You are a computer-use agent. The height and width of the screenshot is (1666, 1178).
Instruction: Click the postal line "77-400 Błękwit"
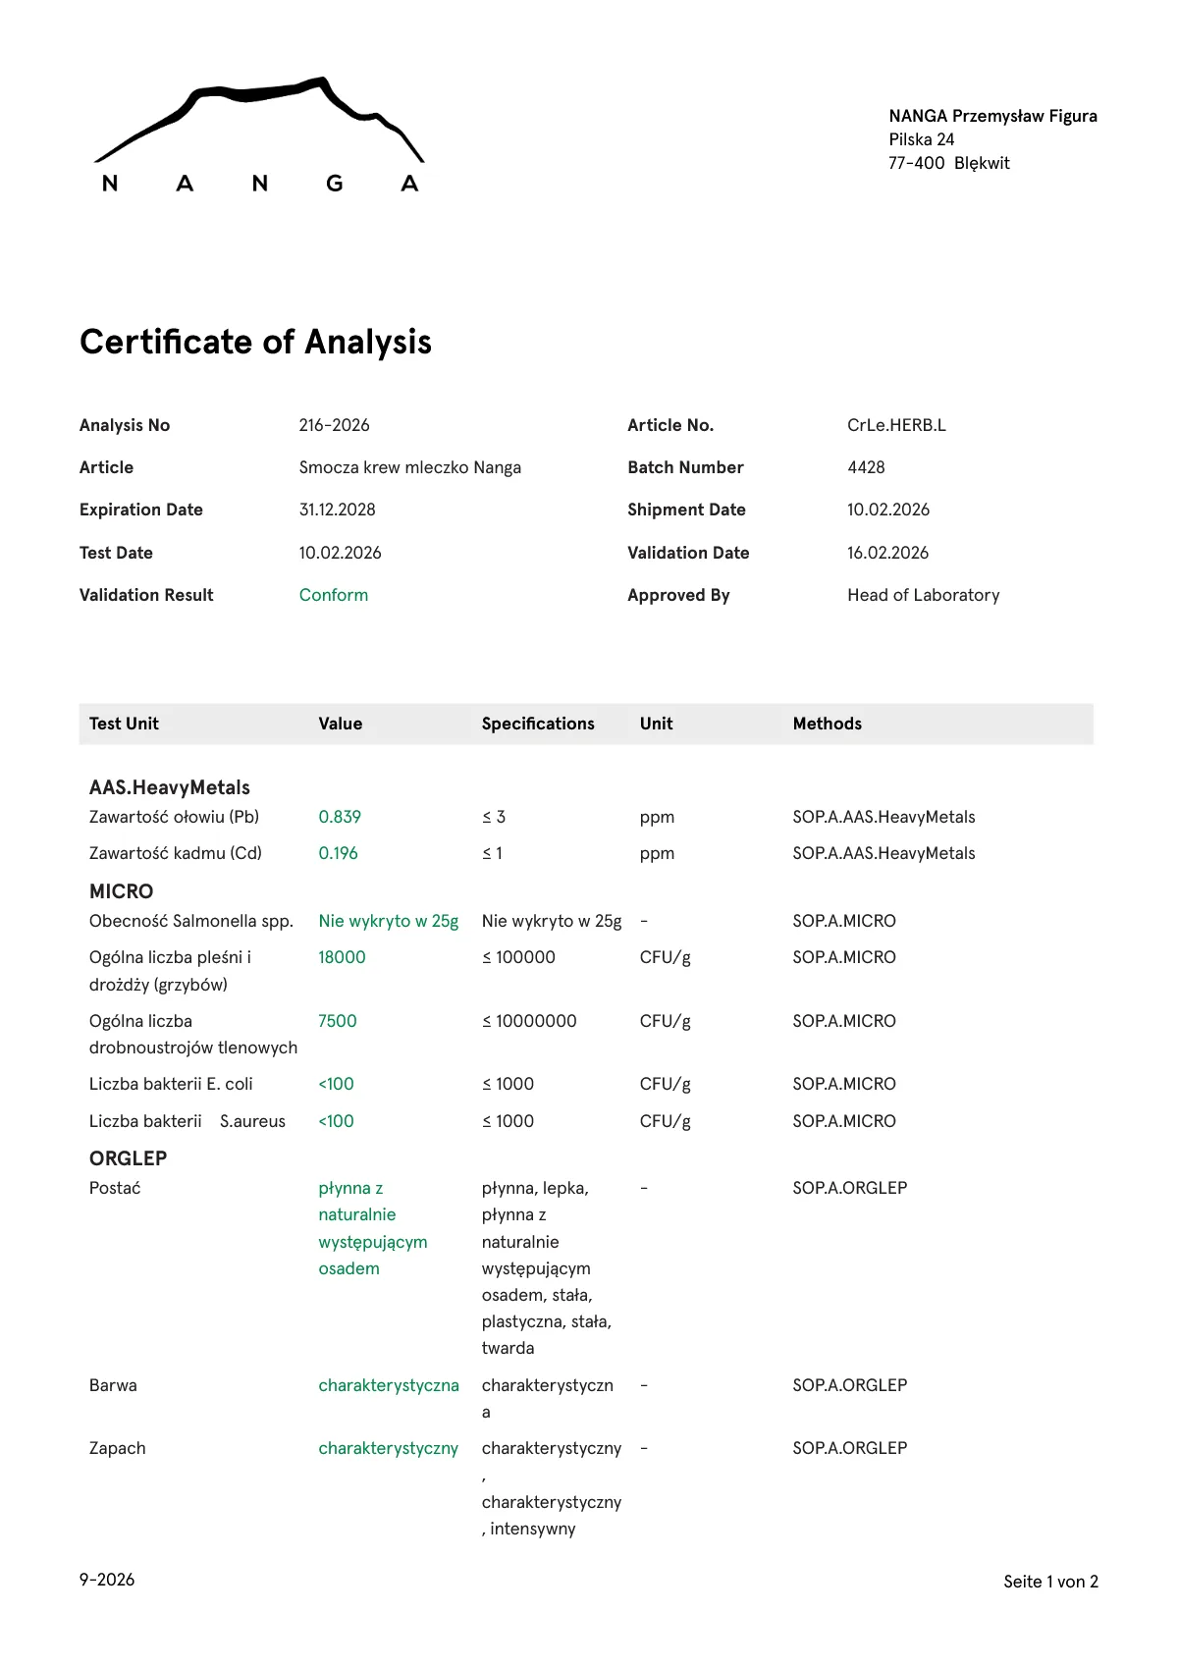click(x=949, y=163)
